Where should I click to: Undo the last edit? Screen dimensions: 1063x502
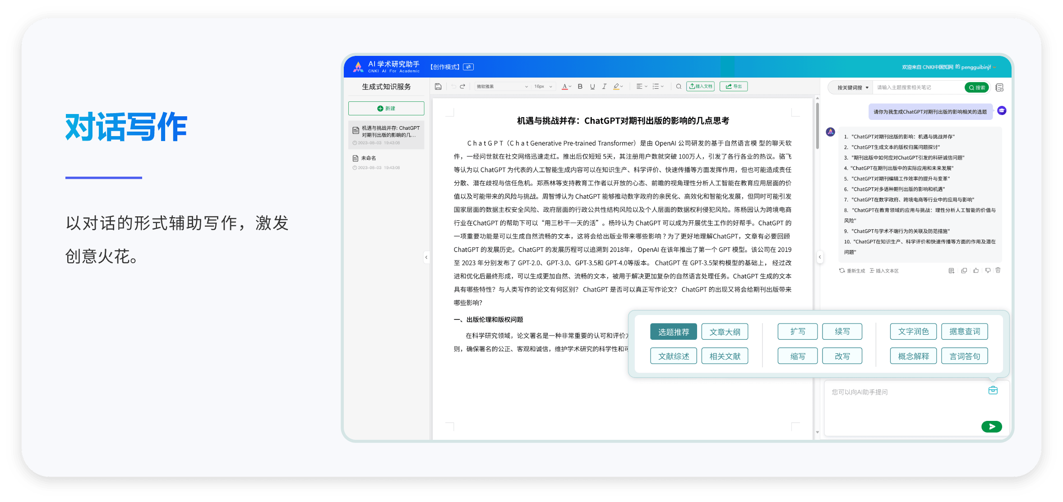[x=453, y=87]
